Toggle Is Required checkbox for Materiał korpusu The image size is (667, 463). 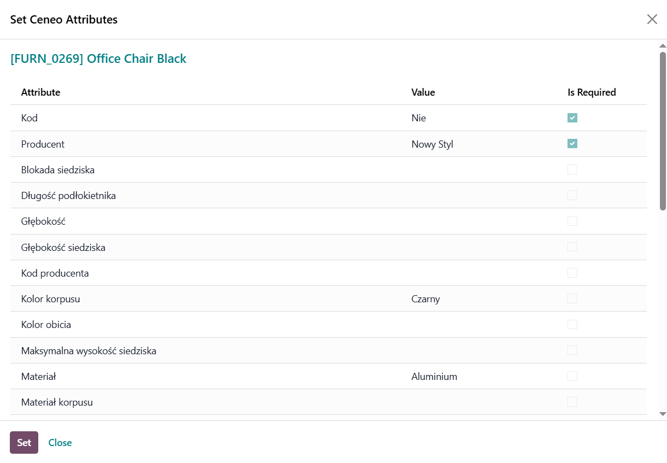pyautogui.click(x=572, y=402)
